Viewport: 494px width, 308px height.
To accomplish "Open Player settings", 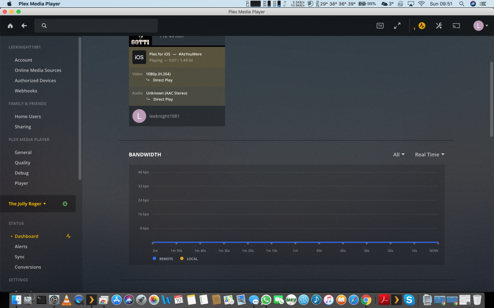I will click(21, 183).
